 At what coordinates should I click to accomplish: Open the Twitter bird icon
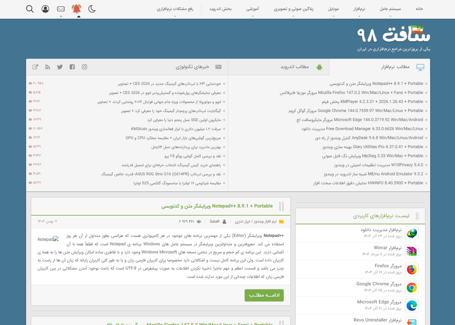pyautogui.click(x=60, y=67)
